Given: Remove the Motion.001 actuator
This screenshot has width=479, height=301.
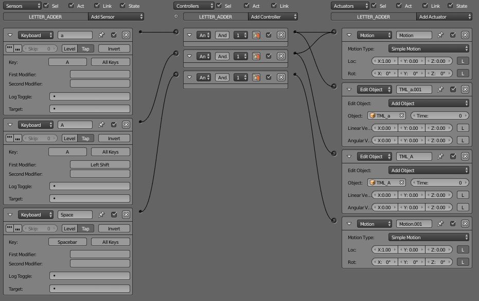Looking at the screenshot, I should pyautogui.click(x=465, y=224).
